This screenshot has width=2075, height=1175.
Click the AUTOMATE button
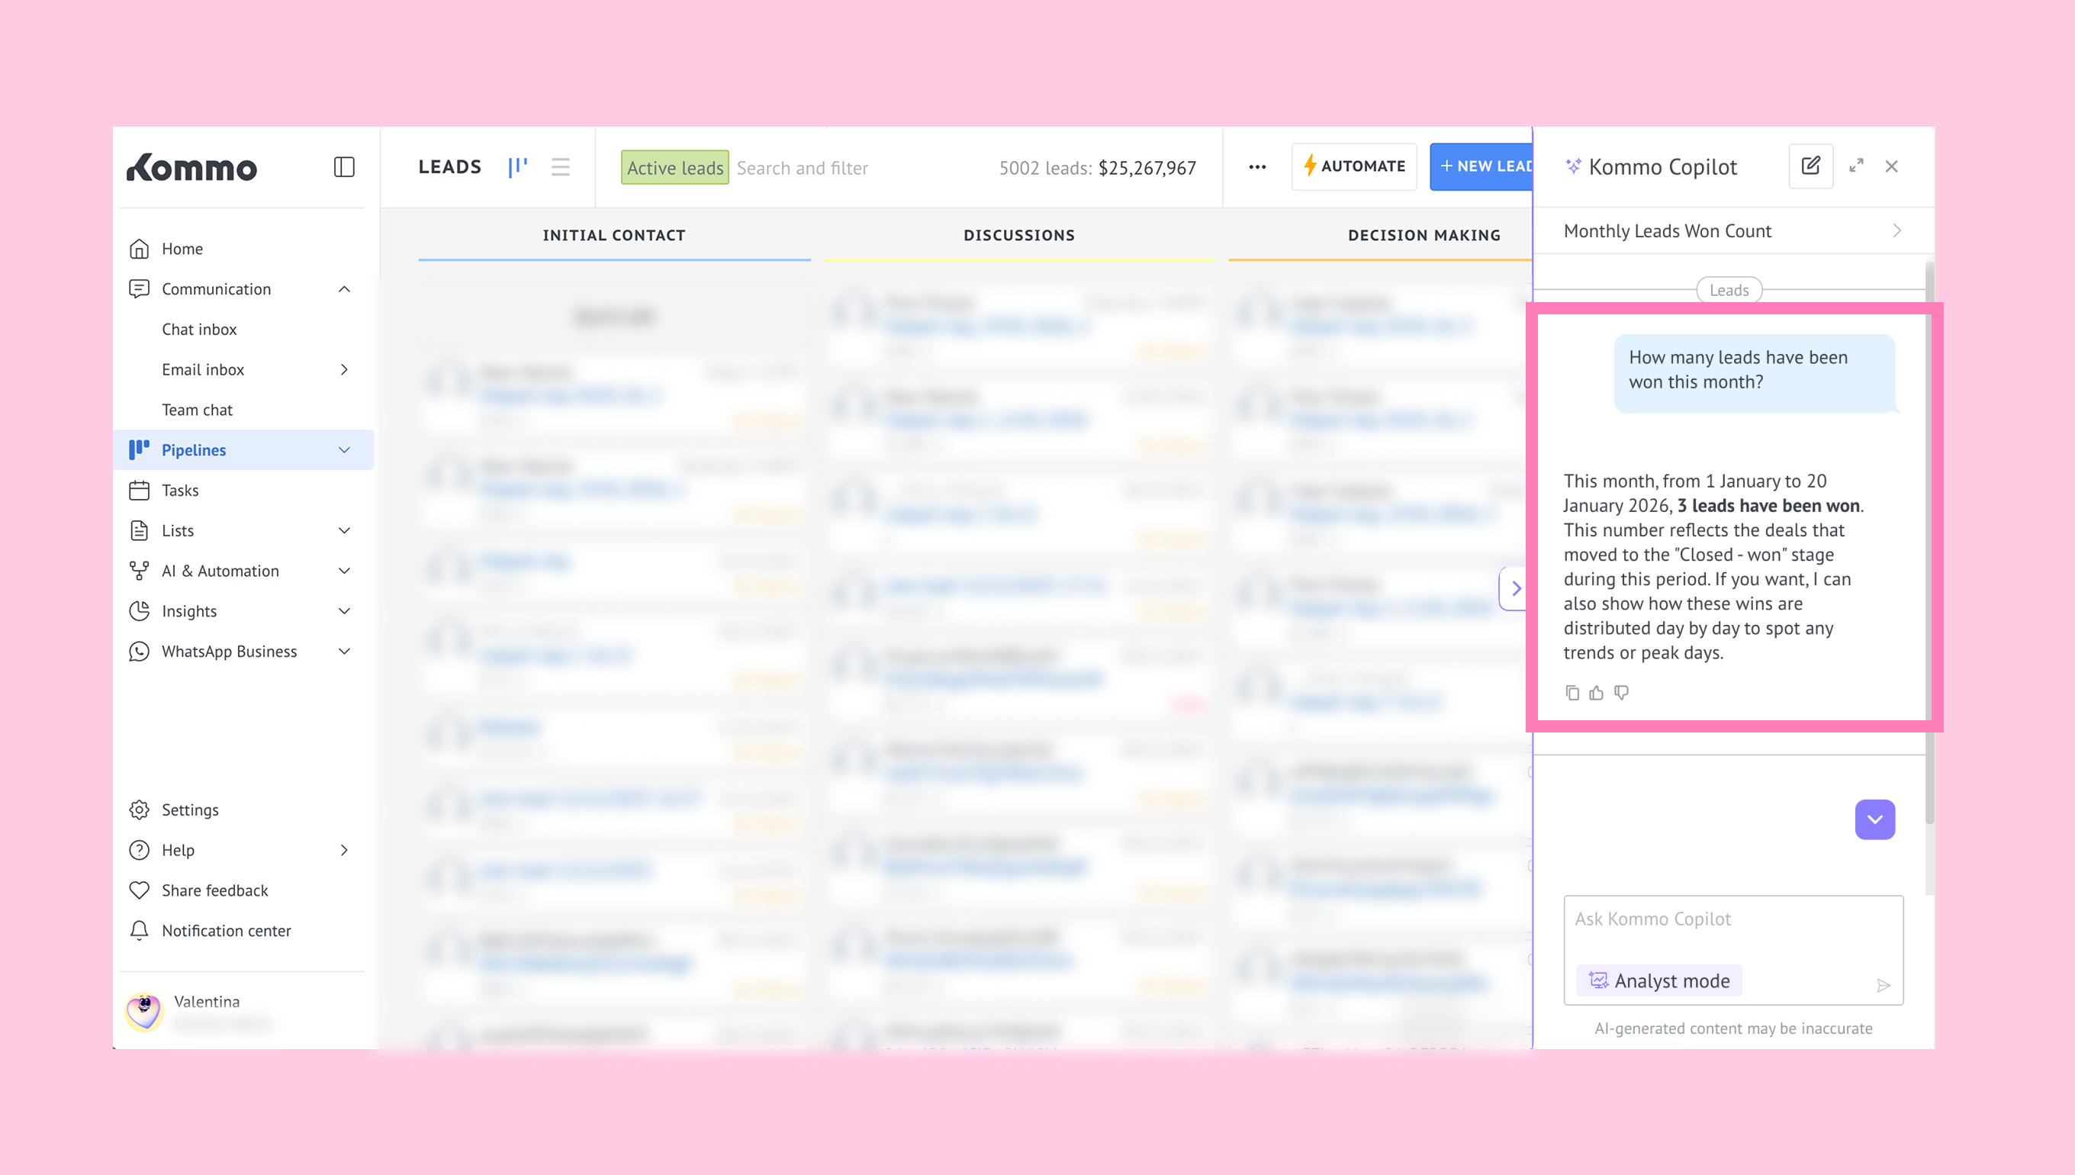(1354, 167)
